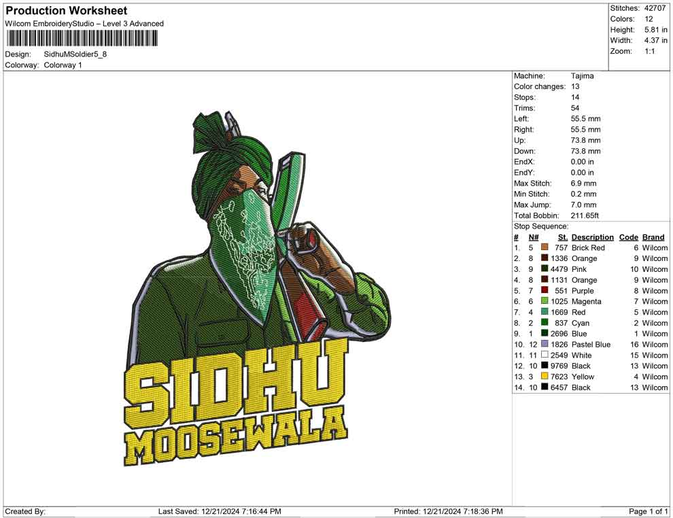Viewport: 673px width, 518px height.
Task: Choose the light green Magenta-labeled swatch
Action: pos(545,301)
